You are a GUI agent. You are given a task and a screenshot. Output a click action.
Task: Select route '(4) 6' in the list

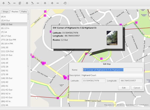coord(14,17)
